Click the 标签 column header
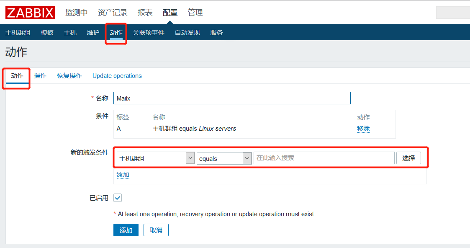Screen dimensions: 470x248 tap(123, 117)
